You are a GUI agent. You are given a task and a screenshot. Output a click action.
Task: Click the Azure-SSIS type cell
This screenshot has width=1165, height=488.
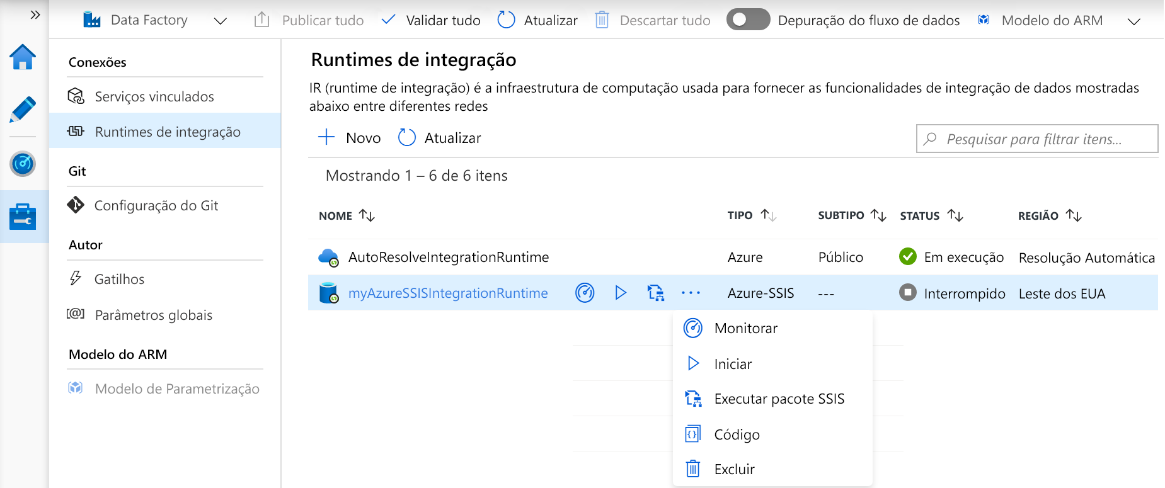[760, 293]
